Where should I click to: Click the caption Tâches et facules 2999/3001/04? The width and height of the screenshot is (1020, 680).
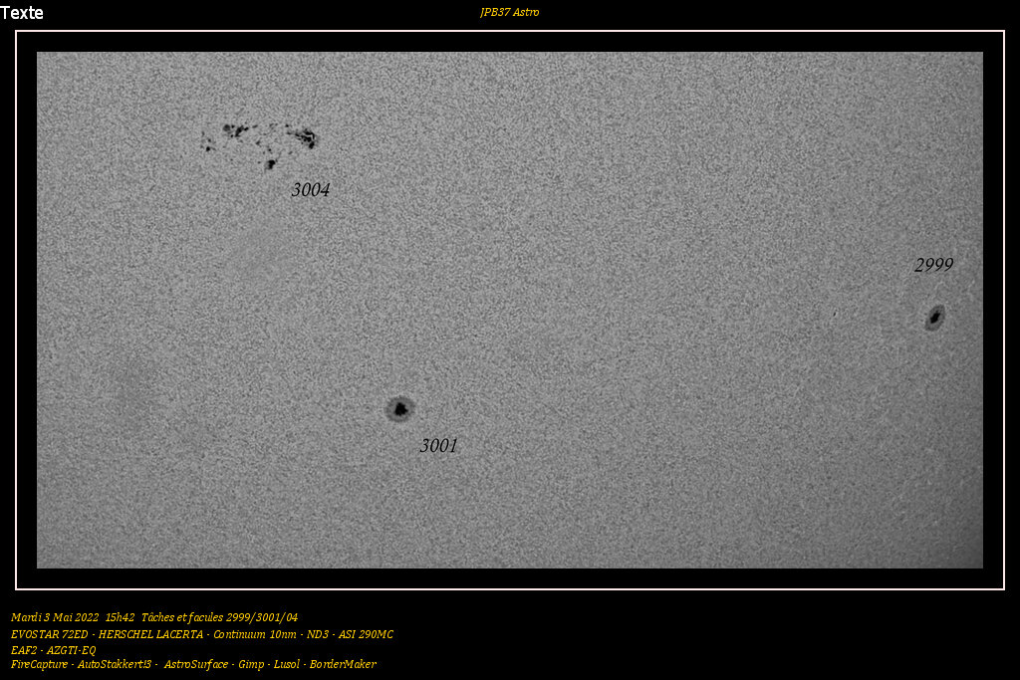221,617
